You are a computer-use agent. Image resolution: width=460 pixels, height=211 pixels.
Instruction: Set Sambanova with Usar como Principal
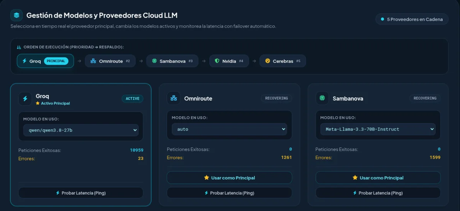(378, 178)
